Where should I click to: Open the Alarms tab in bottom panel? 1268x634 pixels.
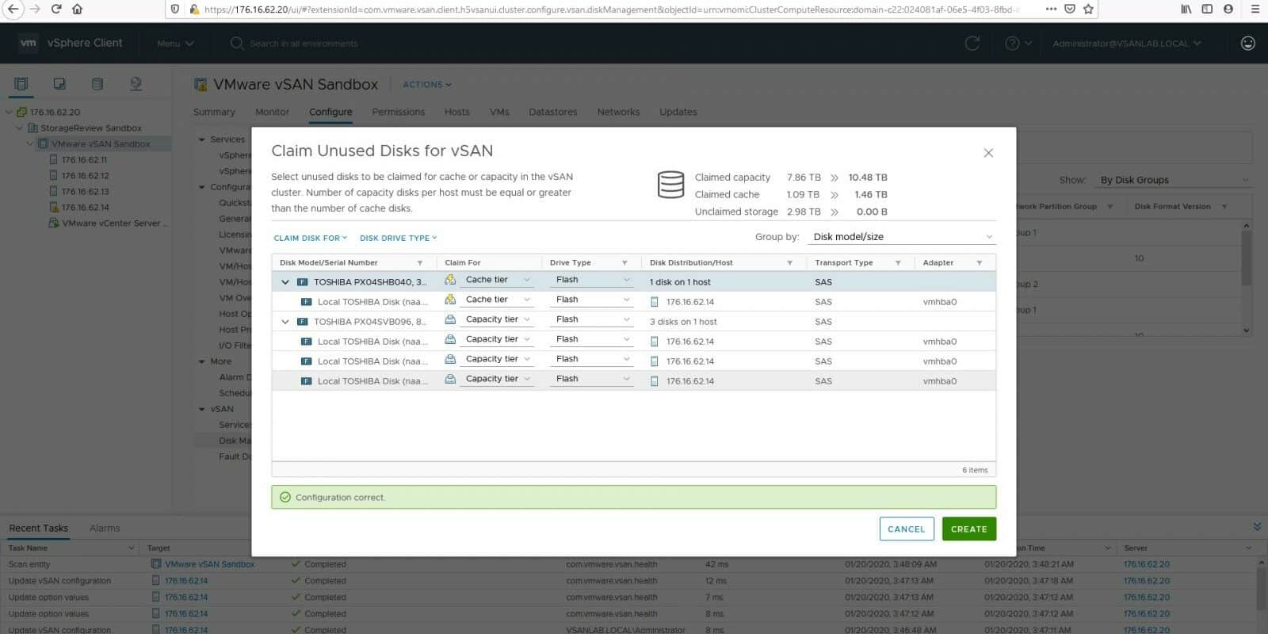pyautogui.click(x=105, y=528)
